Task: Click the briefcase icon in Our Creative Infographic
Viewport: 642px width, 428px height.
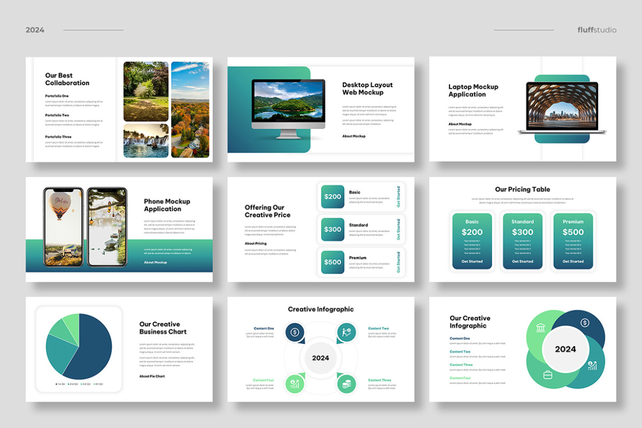Action: pyautogui.click(x=548, y=376)
